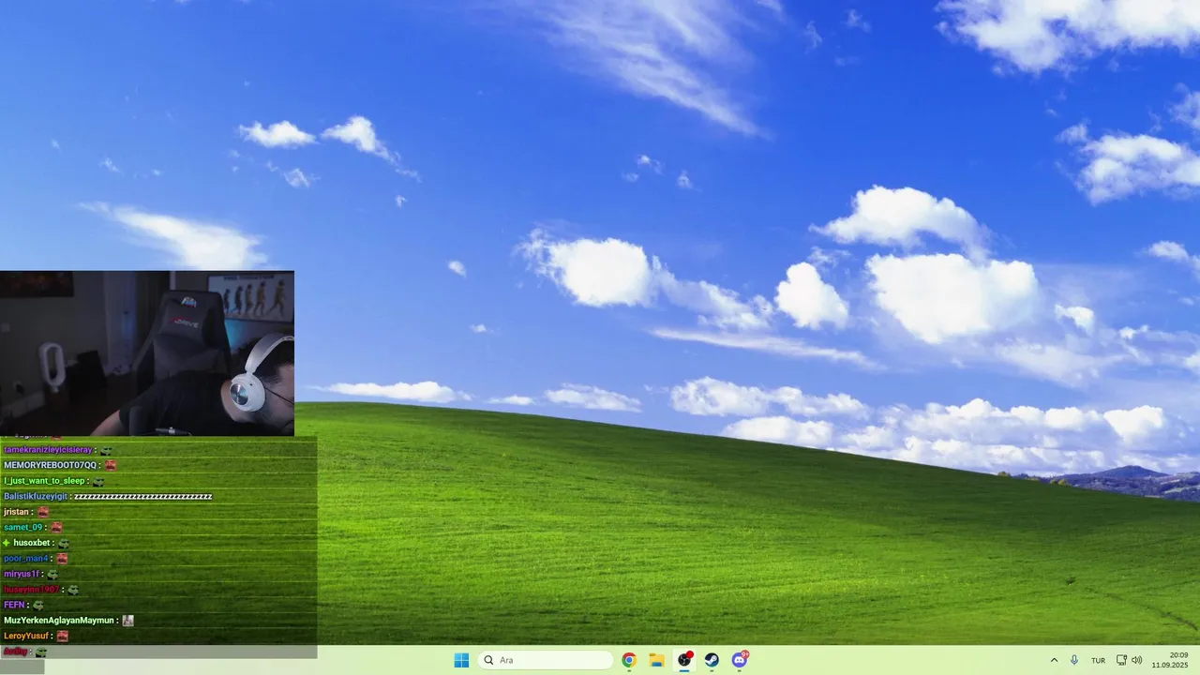Open Steam from the taskbar
The width and height of the screenshot is (1200, 675).
[712, 660]
